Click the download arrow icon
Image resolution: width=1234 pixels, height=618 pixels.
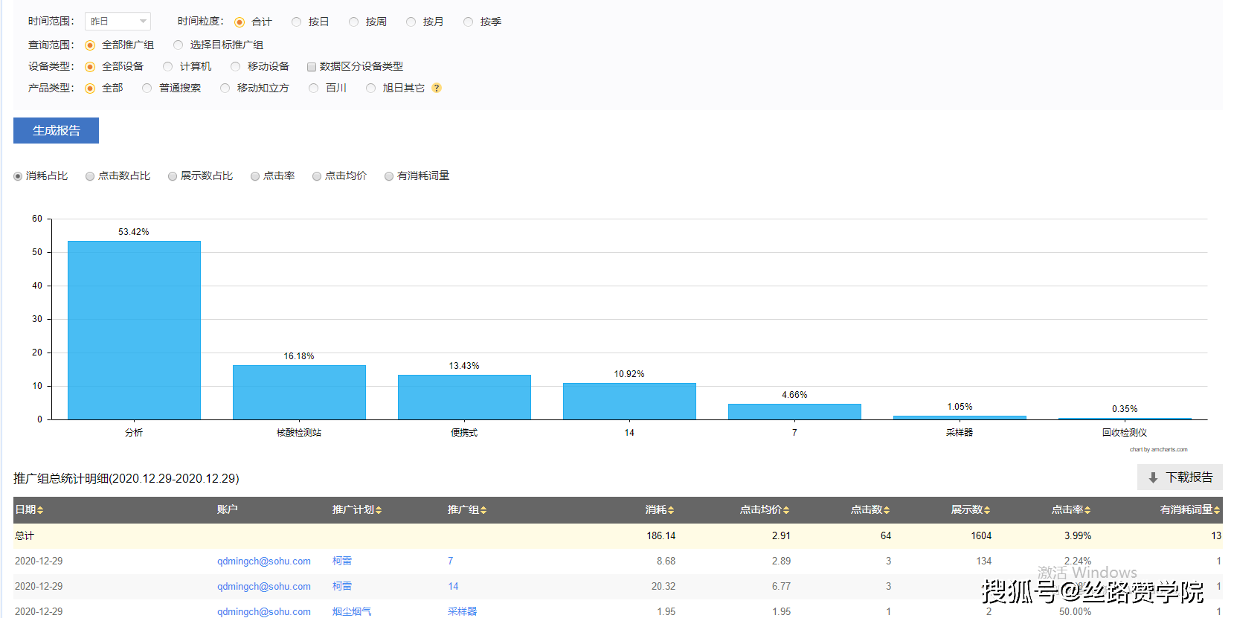click(x=1153, y=477)
